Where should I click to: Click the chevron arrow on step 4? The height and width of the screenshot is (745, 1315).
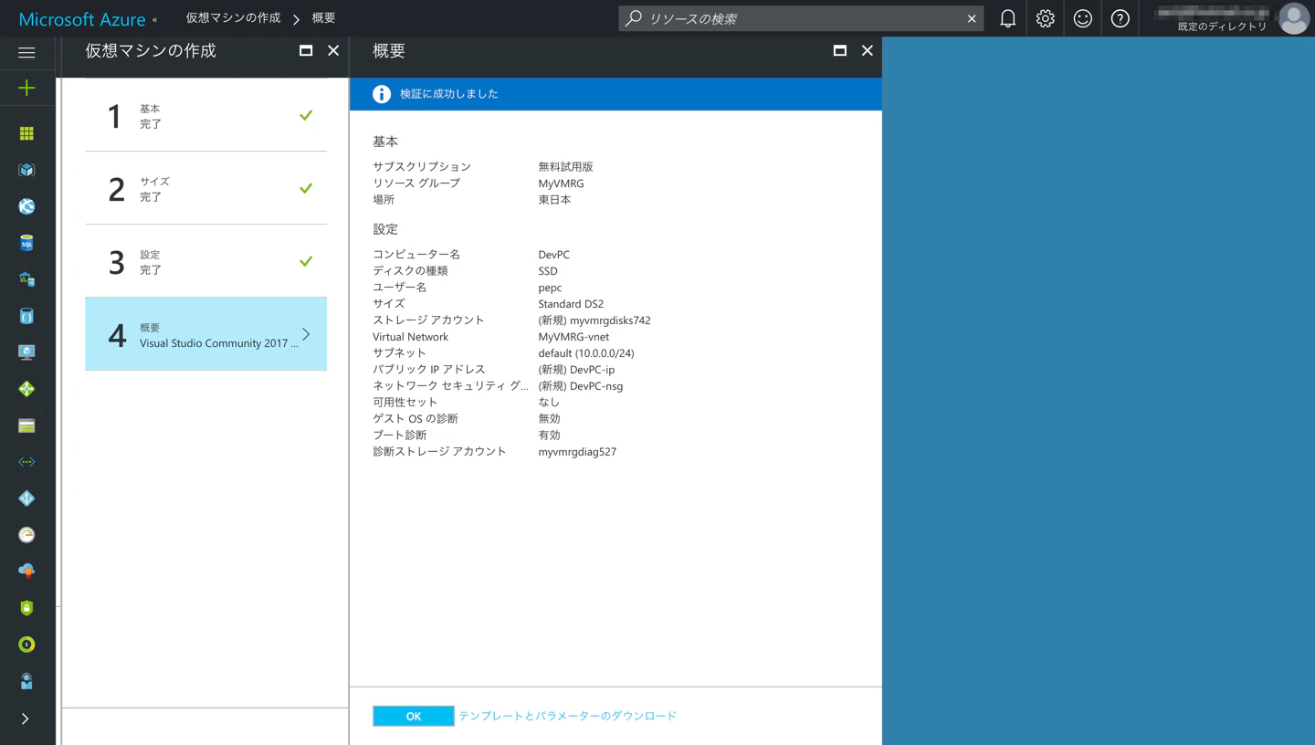point(306,334)
